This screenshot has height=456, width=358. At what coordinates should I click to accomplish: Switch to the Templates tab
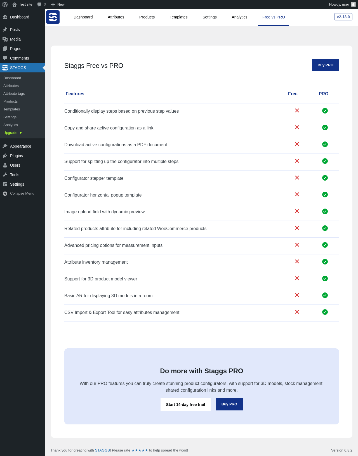tap(178, 17)
